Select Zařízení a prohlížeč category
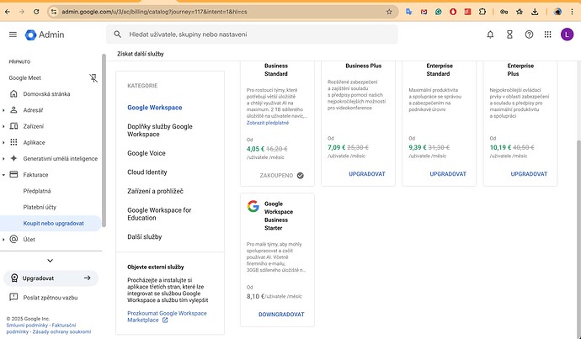Image resolution: width=581 pixels, height=339 pixels. 155,191
